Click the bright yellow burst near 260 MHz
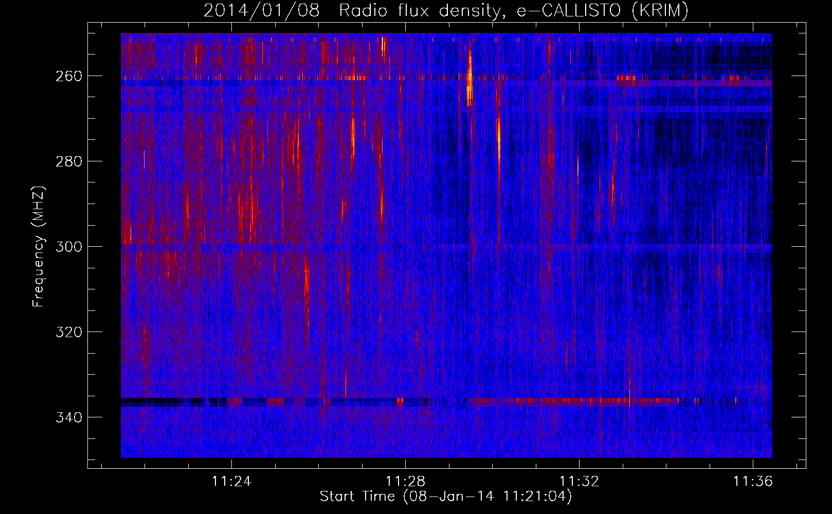 click(x=469, y=77)
